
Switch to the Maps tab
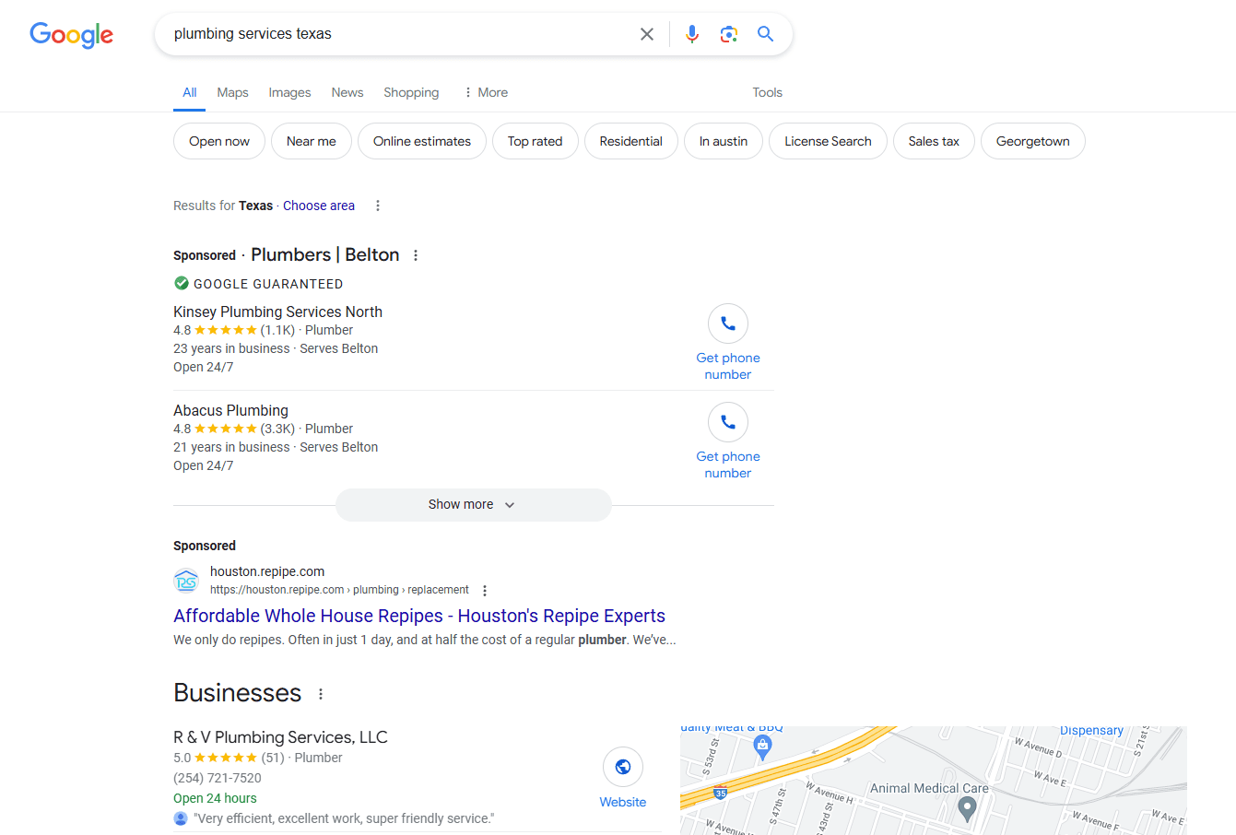[x=233, y=92]
